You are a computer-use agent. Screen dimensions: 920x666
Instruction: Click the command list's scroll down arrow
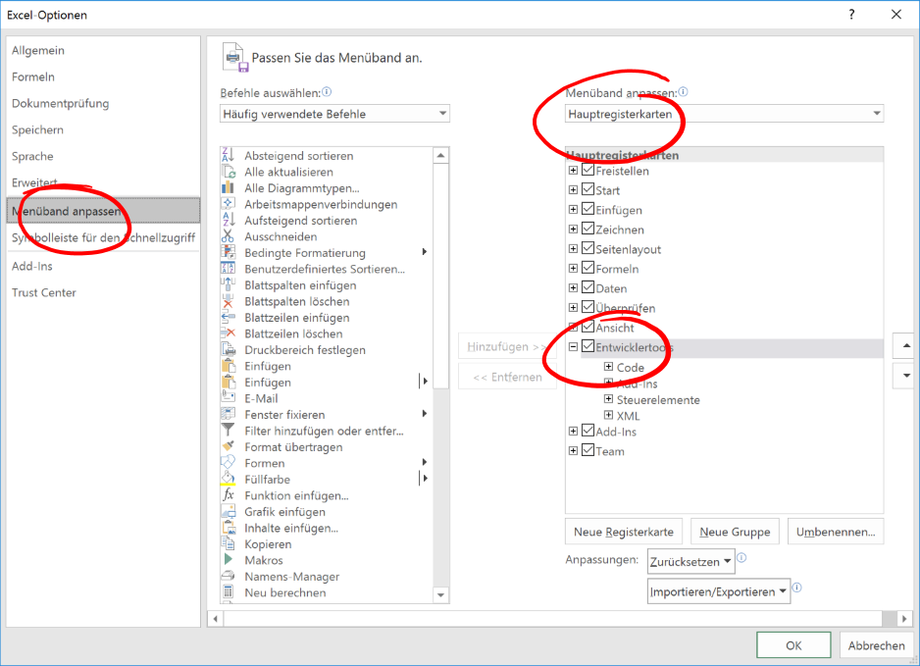(x=441, y=594)
